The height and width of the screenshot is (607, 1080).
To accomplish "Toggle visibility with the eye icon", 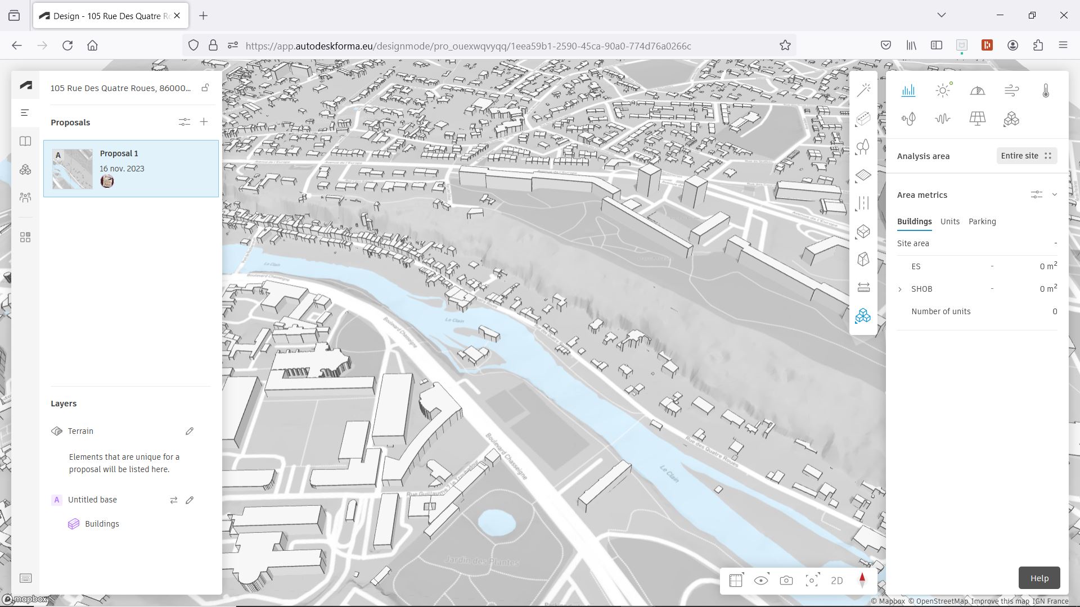I will (x=760, y=581).
